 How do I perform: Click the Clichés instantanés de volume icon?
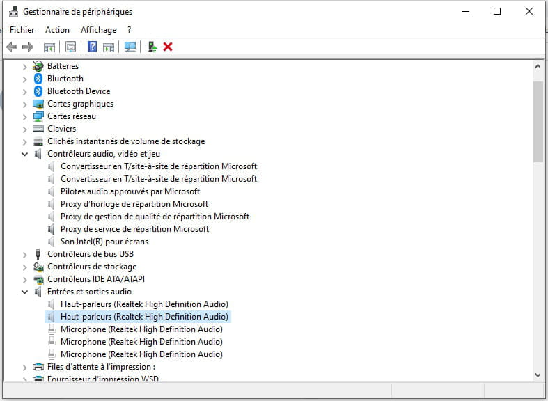(x=38, y=141)
